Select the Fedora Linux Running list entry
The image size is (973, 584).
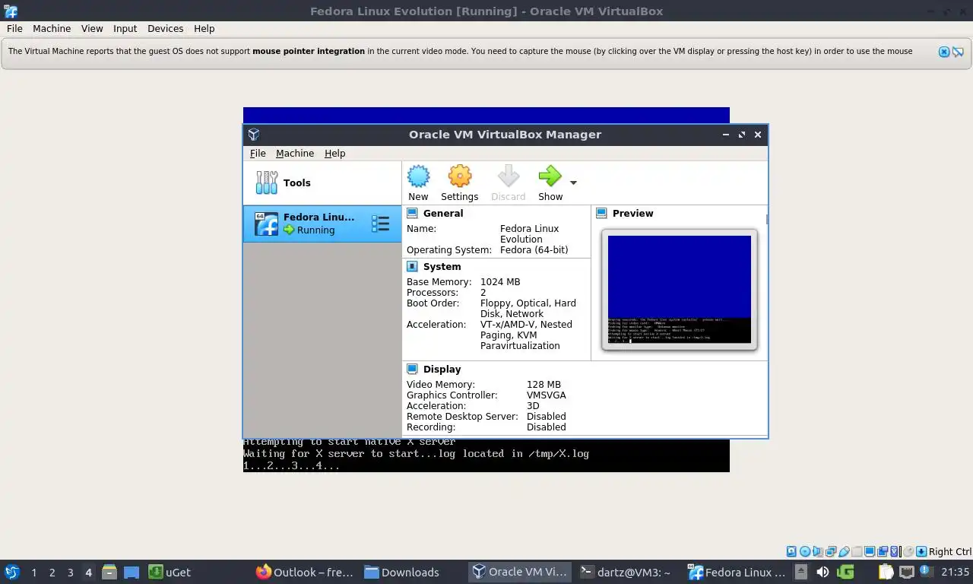(x=322, y=224)
